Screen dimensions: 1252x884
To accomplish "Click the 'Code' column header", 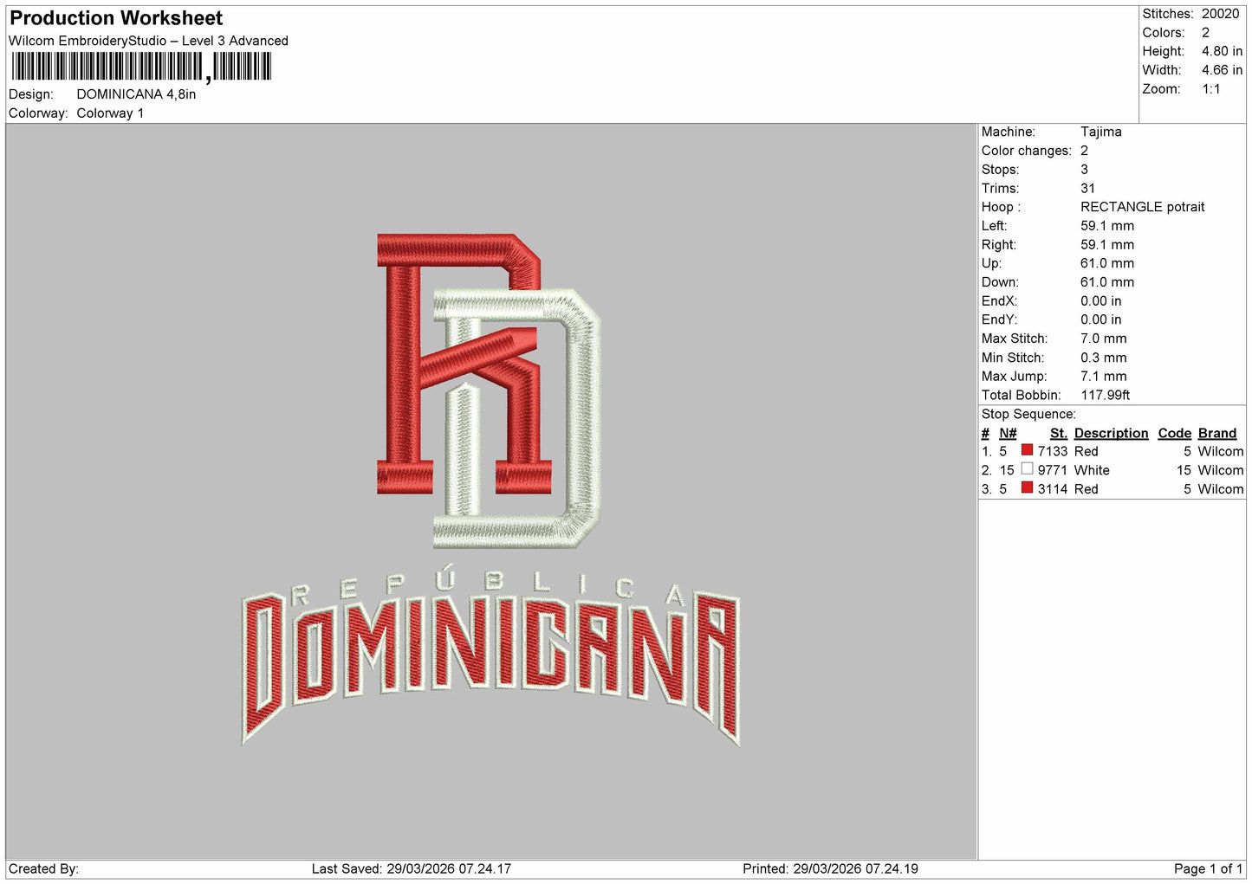I will point(1175,433).
